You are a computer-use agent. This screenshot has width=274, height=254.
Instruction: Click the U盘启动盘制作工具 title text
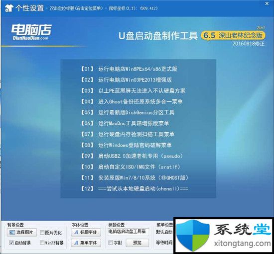pos(158,36)
